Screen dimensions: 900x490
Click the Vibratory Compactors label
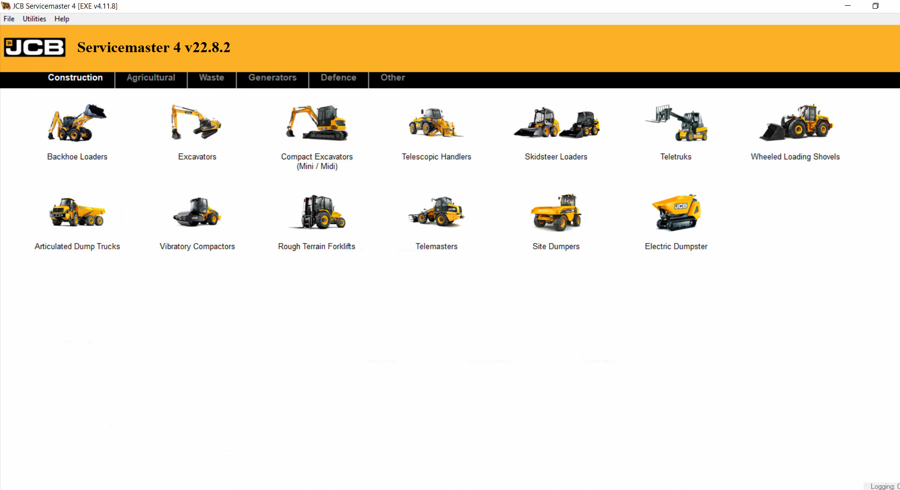[x=197, y=246]
